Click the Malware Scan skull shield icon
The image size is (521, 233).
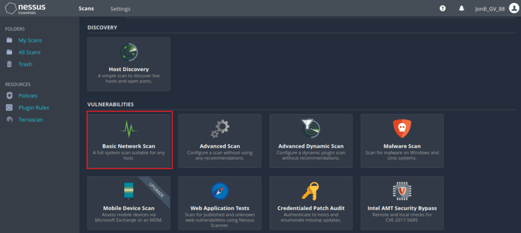(402, 129)
